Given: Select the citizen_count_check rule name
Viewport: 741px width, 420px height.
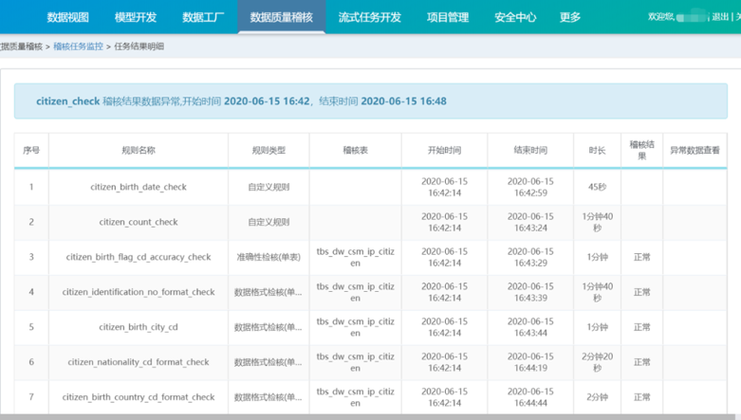Looking at the screenshot, I should 139,222.
